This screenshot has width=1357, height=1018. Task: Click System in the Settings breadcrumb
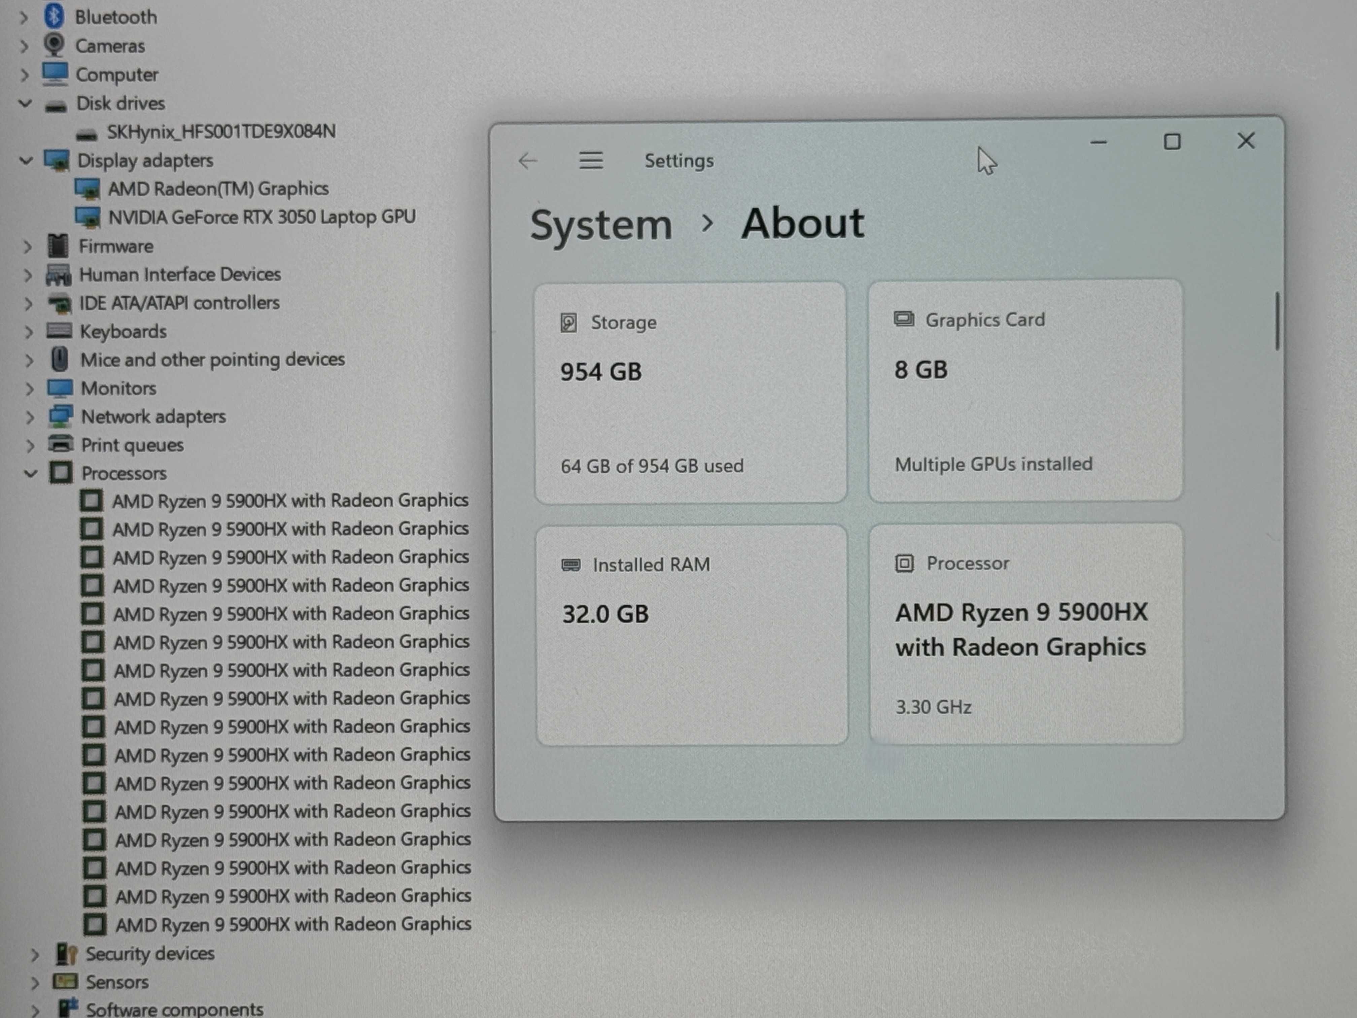(x=601, y=225)
